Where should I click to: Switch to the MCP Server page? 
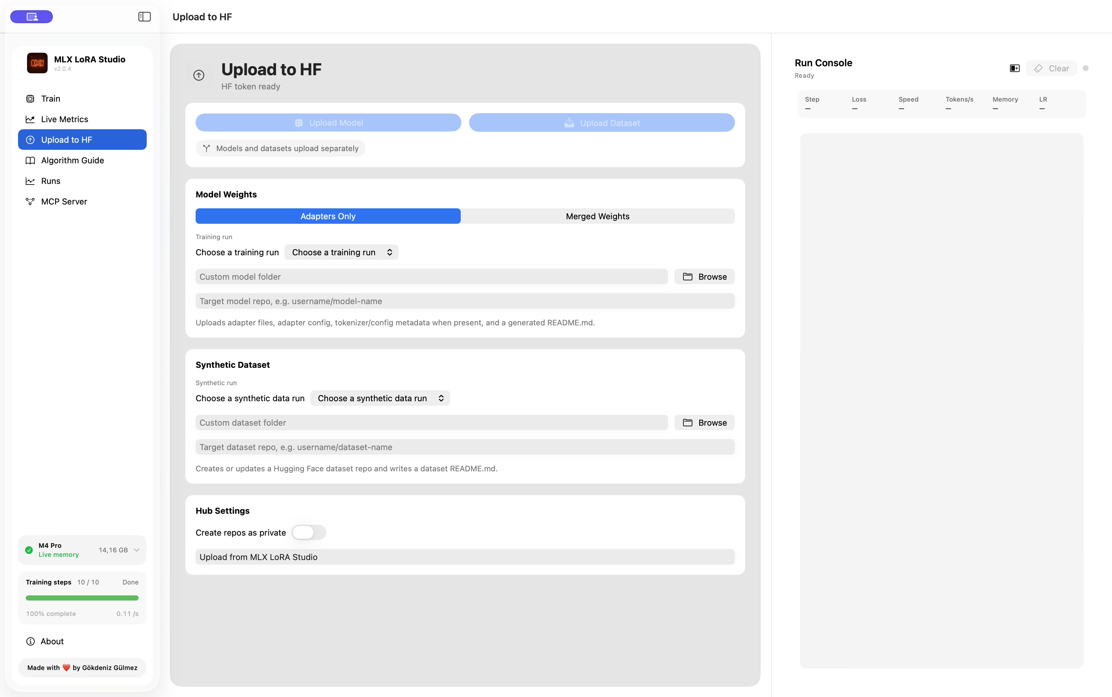tap(82, 202)
